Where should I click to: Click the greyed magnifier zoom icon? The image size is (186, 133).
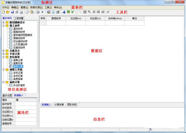(89, 12)
